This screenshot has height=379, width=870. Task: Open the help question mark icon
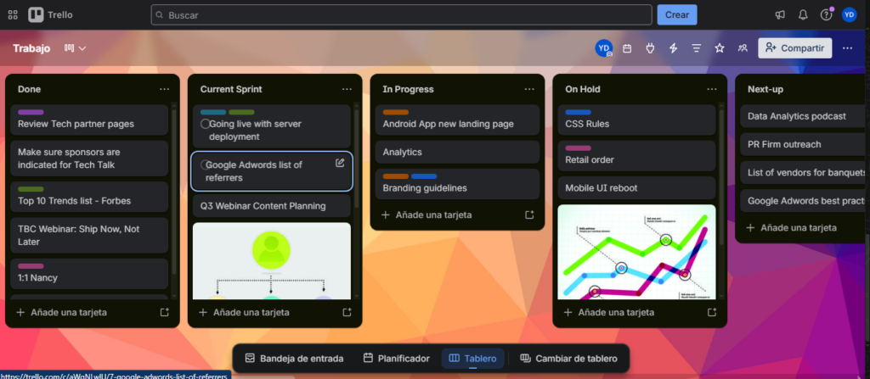click(x=826, y=15)
